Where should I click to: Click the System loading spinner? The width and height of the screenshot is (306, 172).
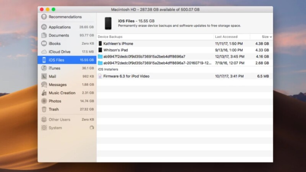tap(91, 128)
